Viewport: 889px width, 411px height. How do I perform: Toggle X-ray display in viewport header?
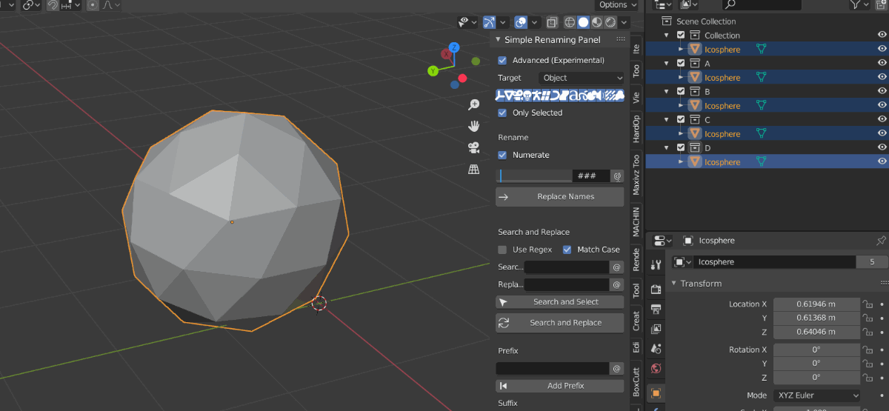pyautogui.click(x=552, y=23)
